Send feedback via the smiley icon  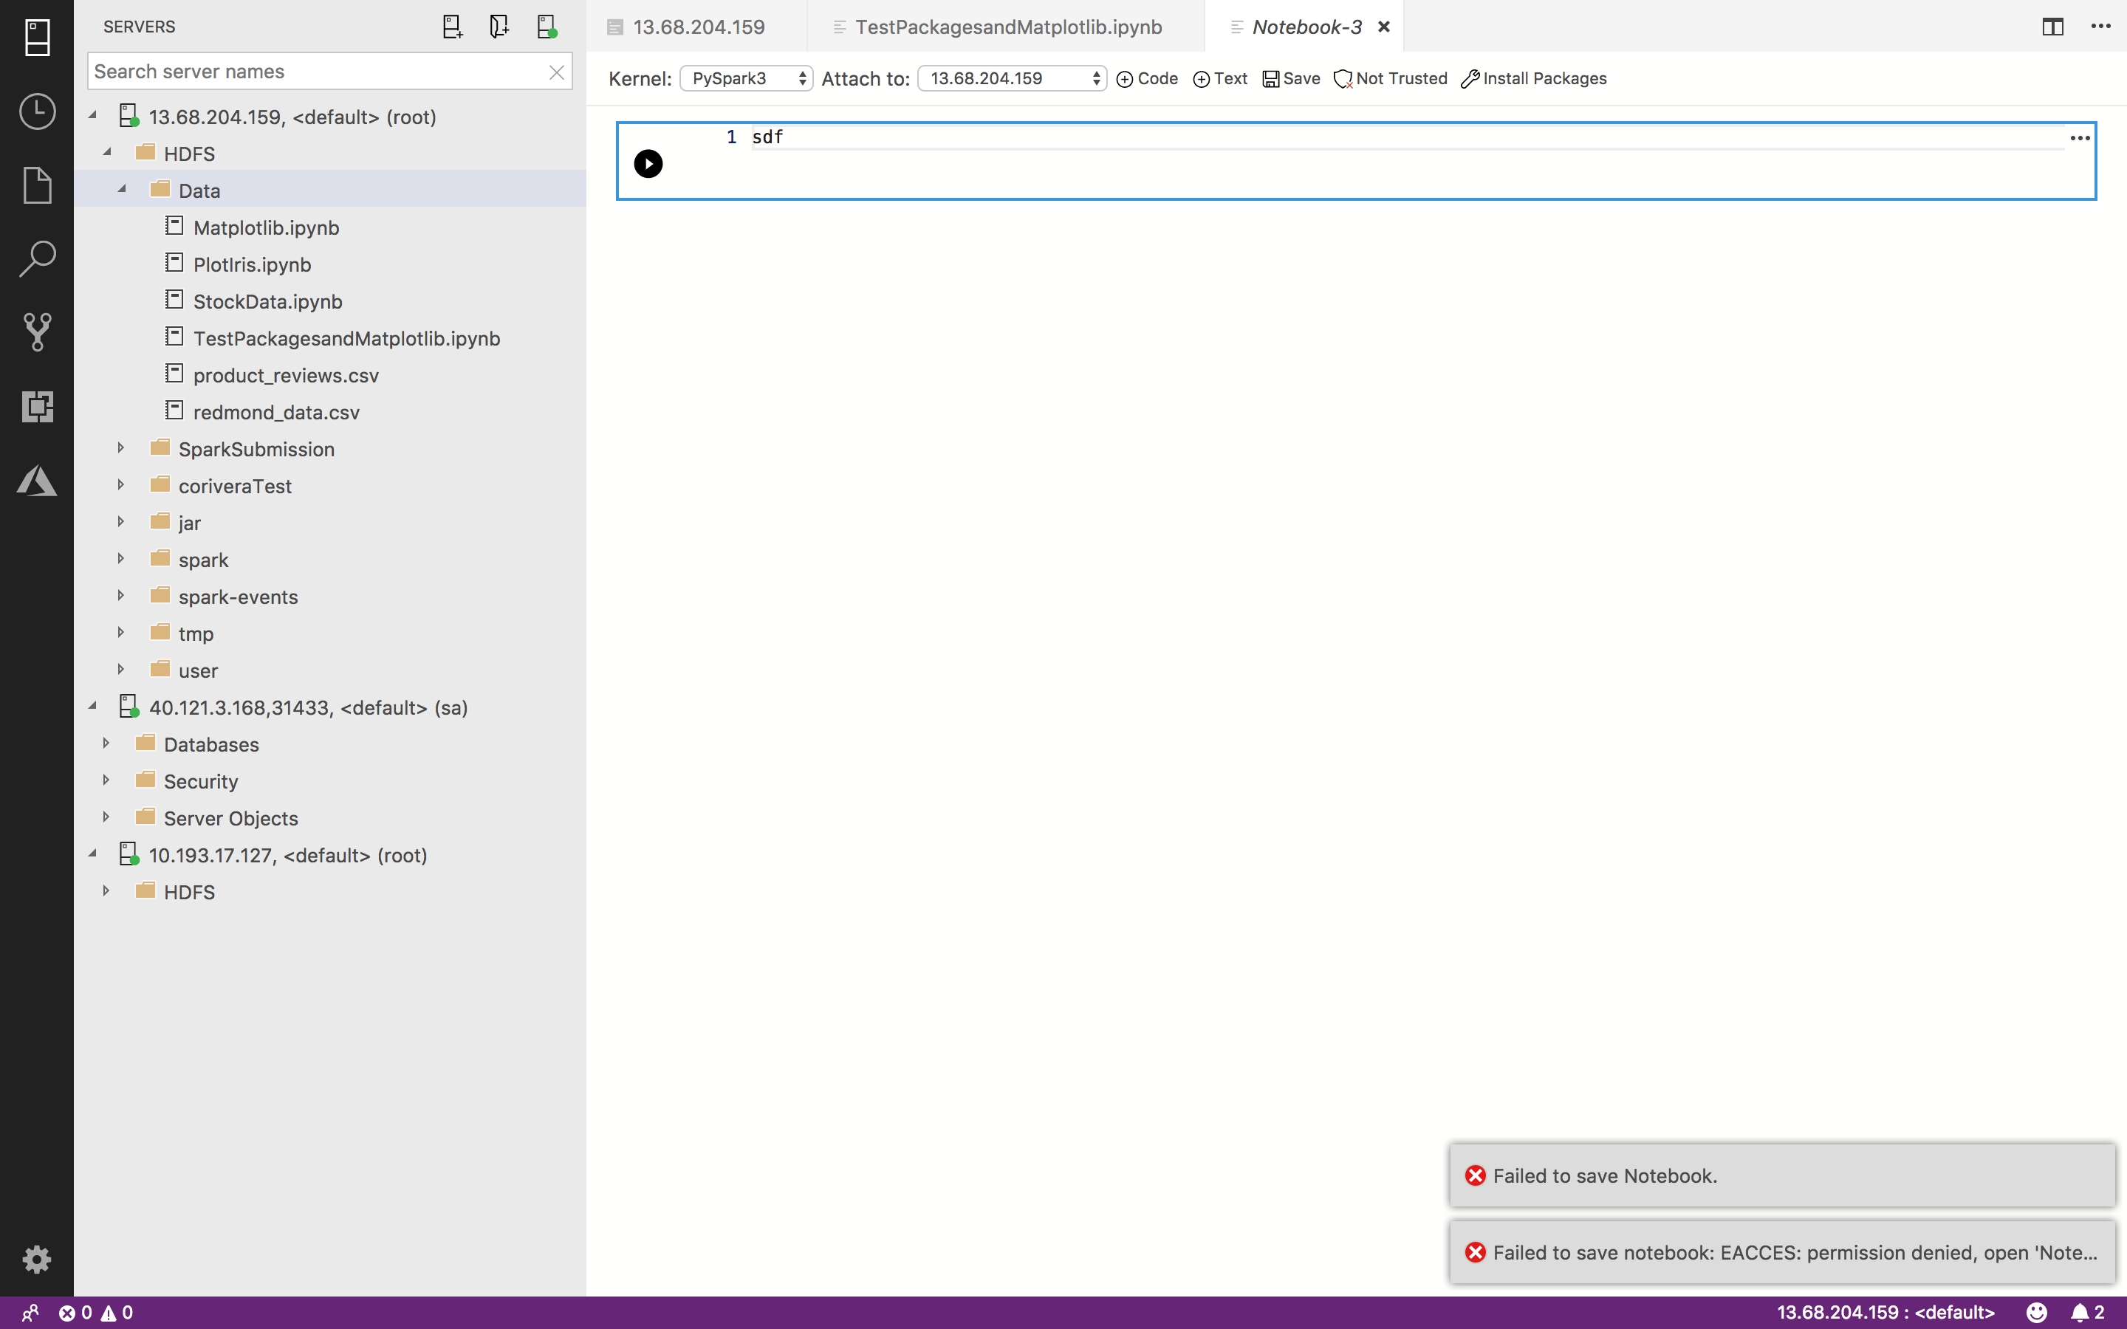[x=2038, y=1312]
